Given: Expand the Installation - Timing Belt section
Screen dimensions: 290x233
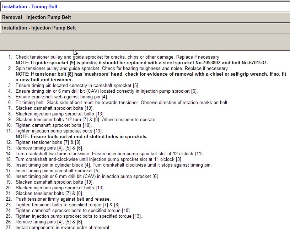Looking at the screenshot, I should tap(30, 6).
